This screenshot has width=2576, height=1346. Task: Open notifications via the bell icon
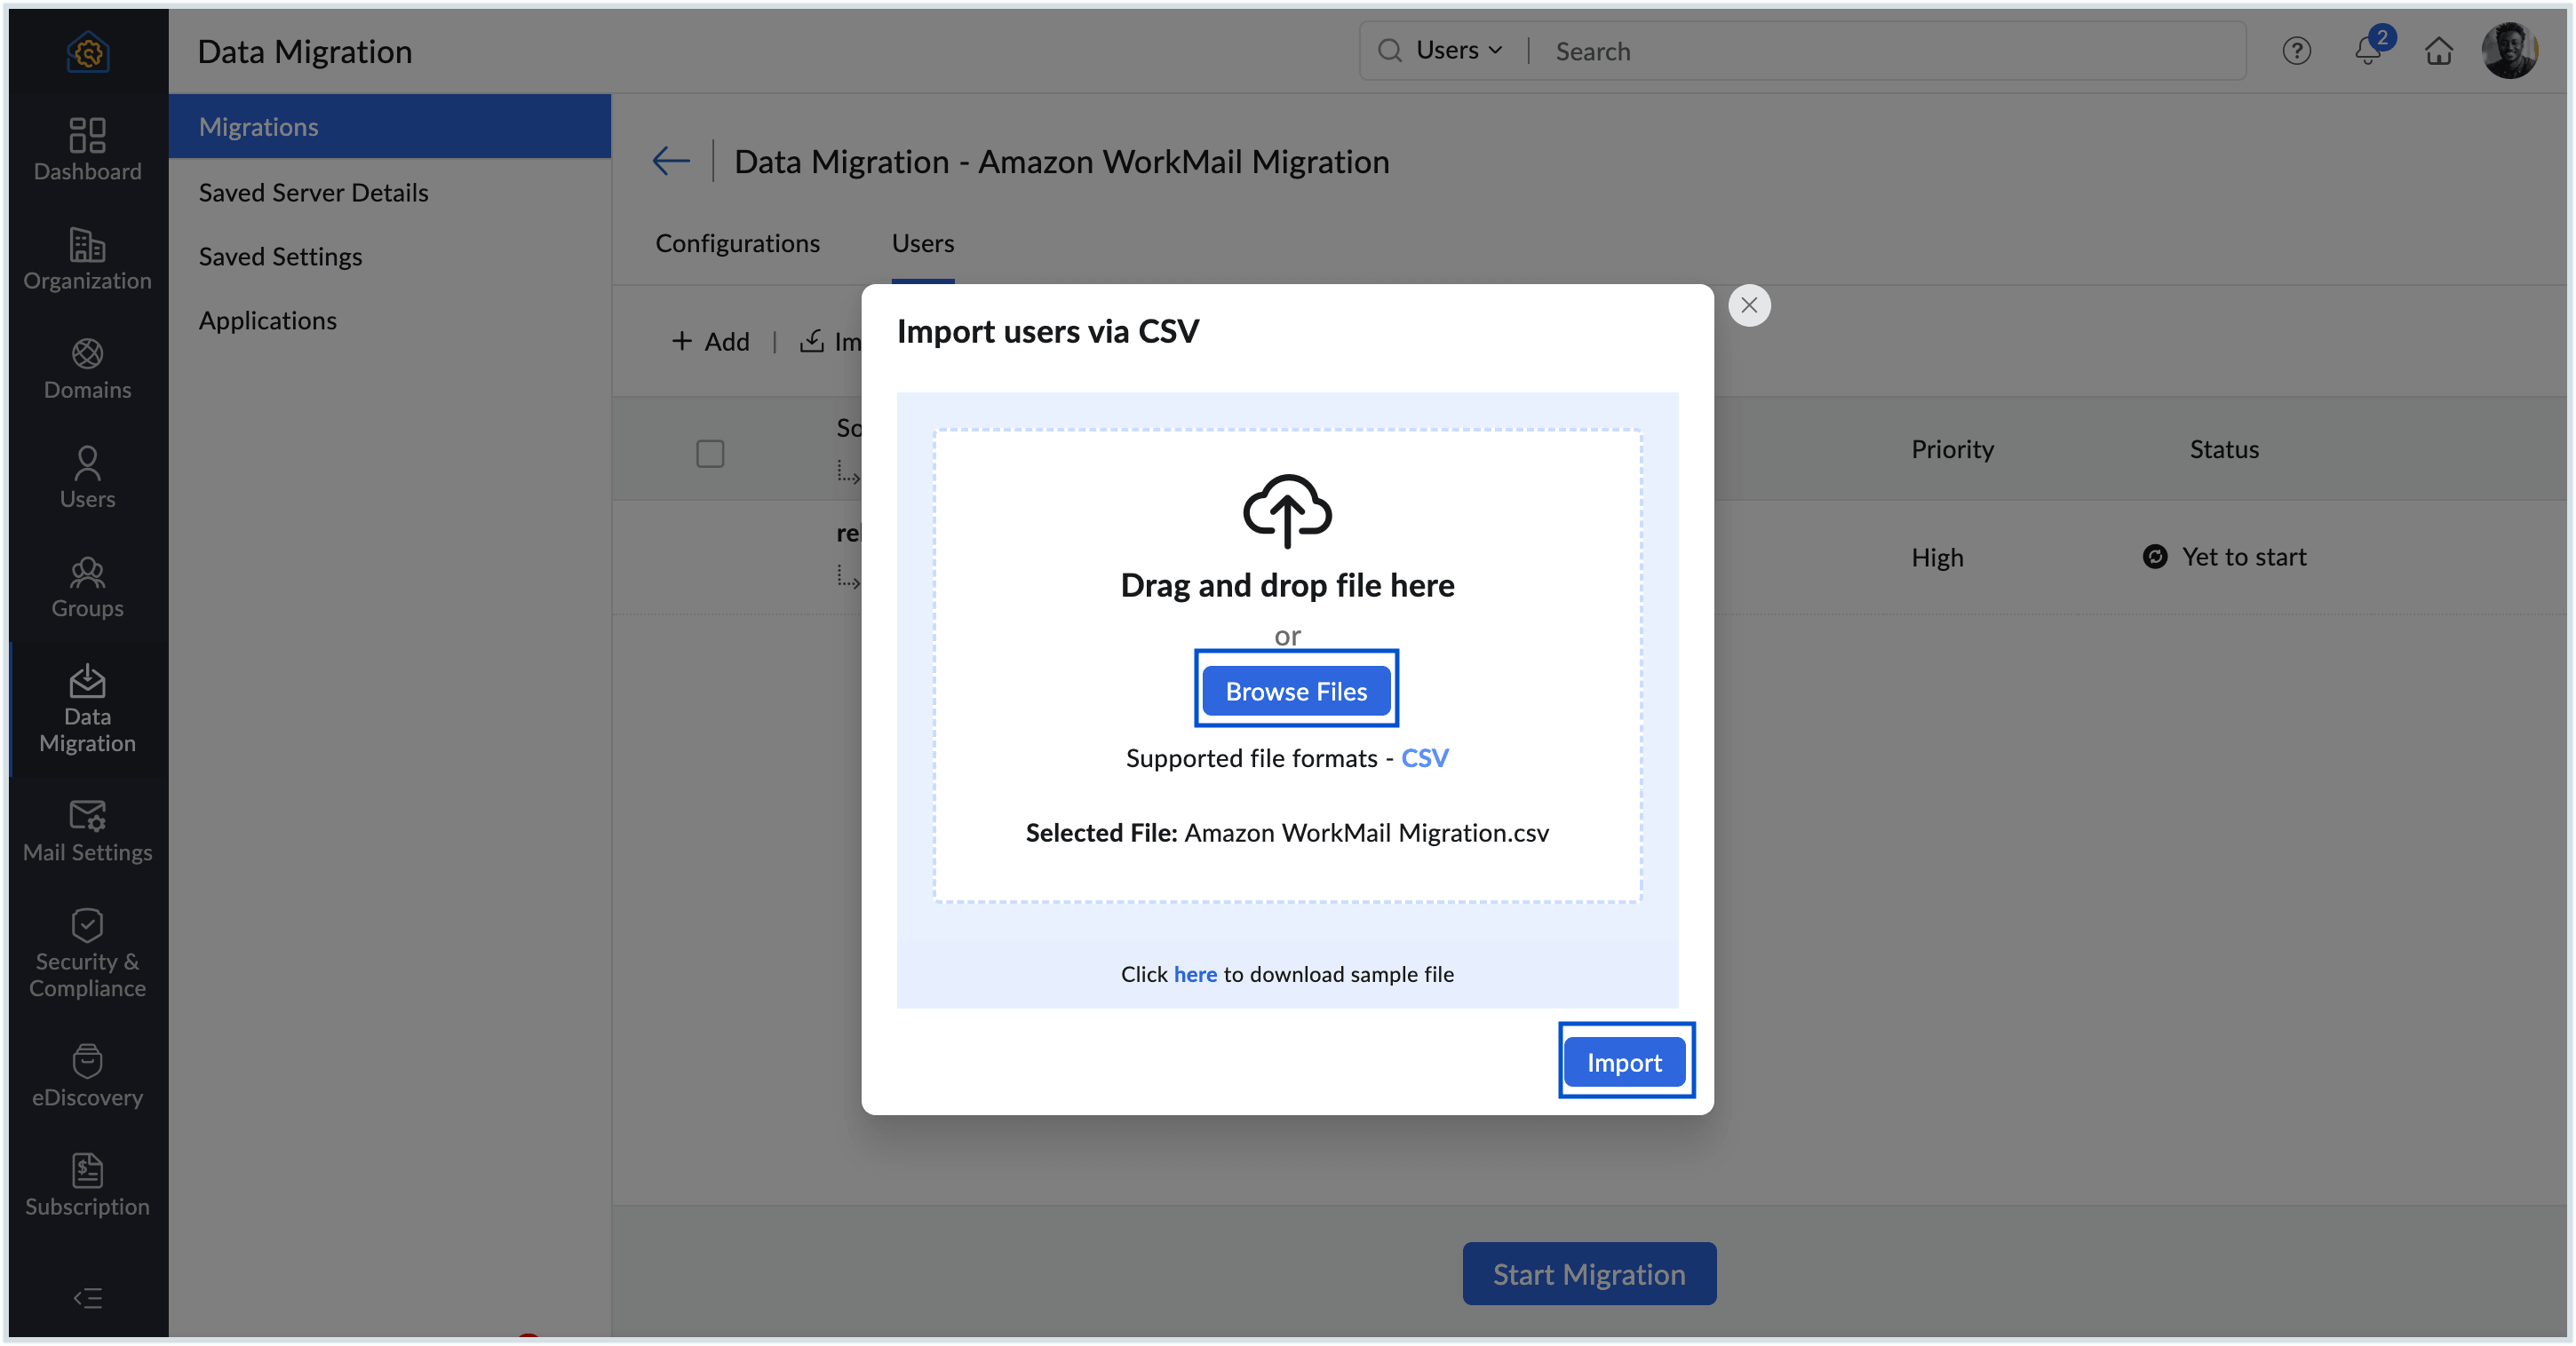tap(2368, 51)
